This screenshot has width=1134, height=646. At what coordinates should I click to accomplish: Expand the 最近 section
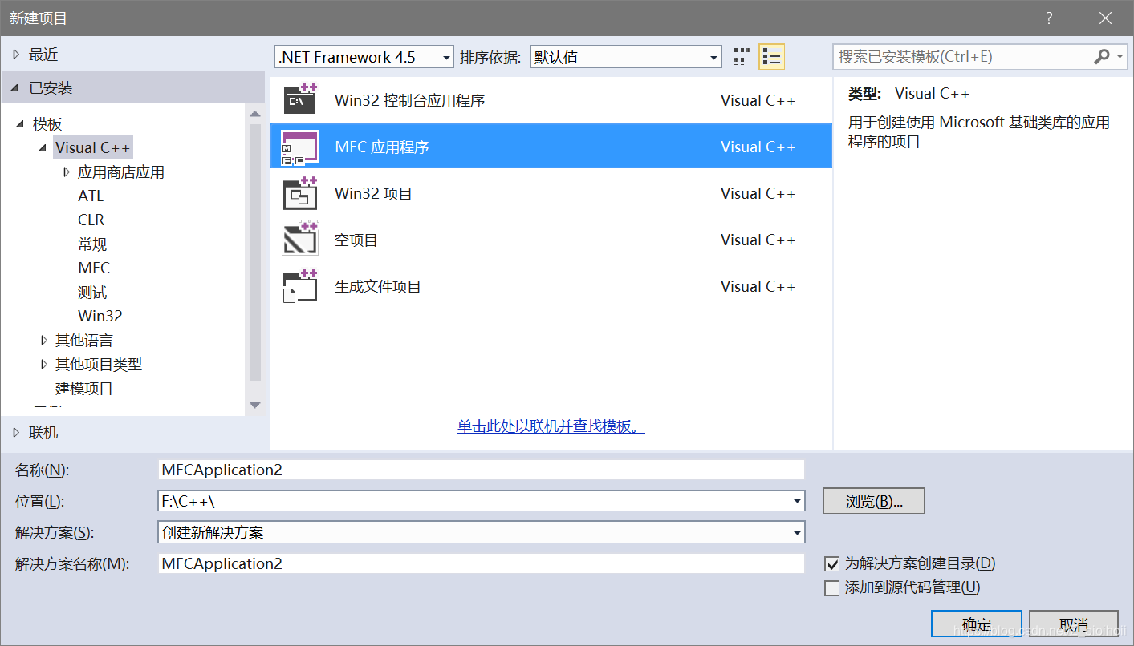[x=16, y=55]
